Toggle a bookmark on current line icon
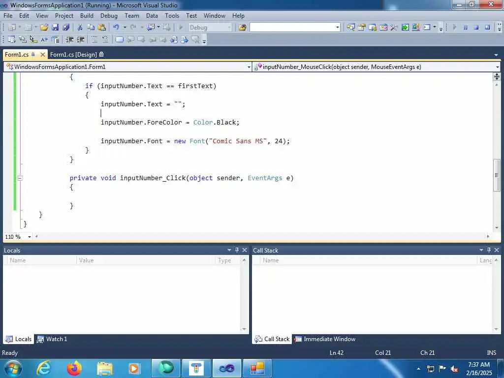504x378 pixels. 119,39
